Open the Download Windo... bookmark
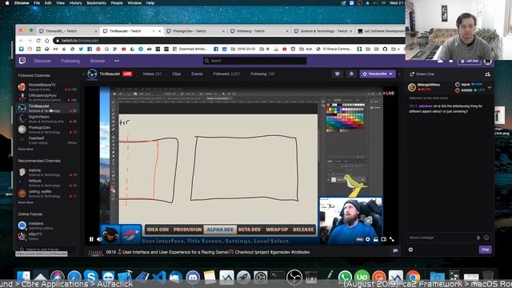The image size is (512, 288). (190, 49)
